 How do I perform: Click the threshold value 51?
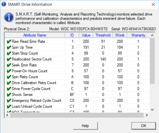point(103,41)
